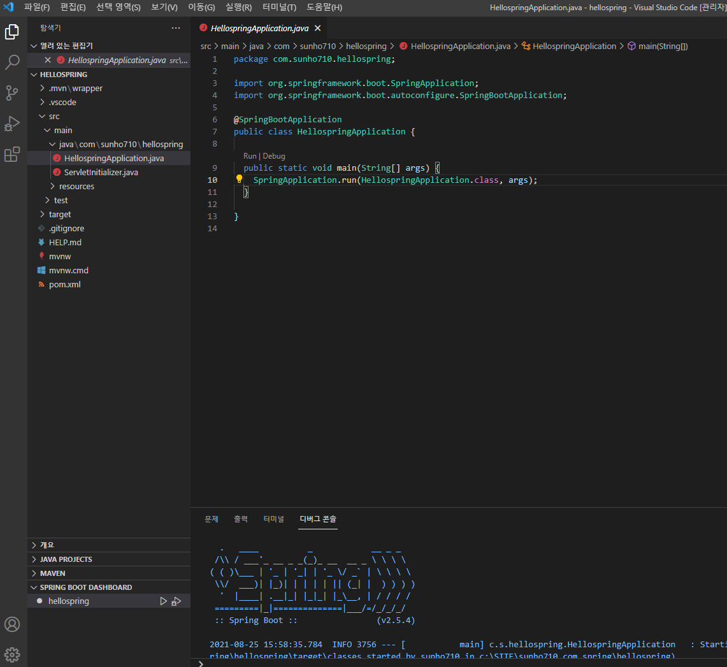Open the 선택 영역(S) menu
The image size is (727, 667).
pos(119,7)
